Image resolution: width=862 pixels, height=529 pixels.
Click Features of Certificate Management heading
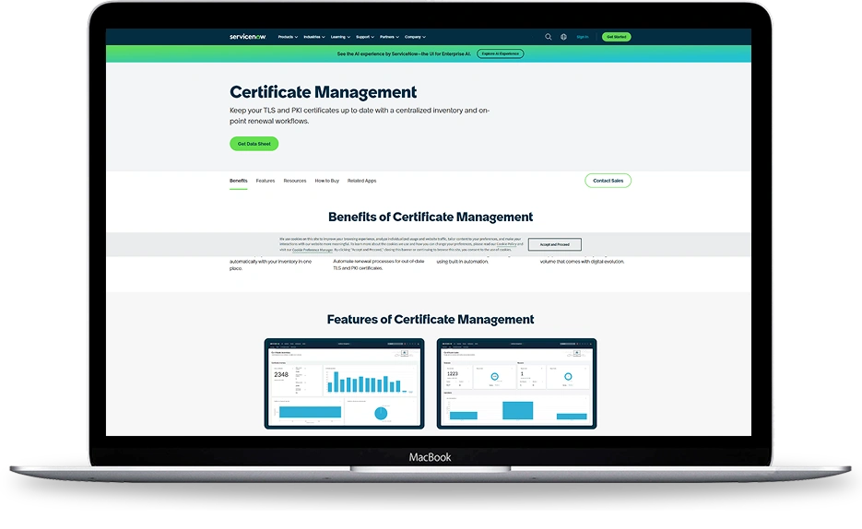click(431, 319)
